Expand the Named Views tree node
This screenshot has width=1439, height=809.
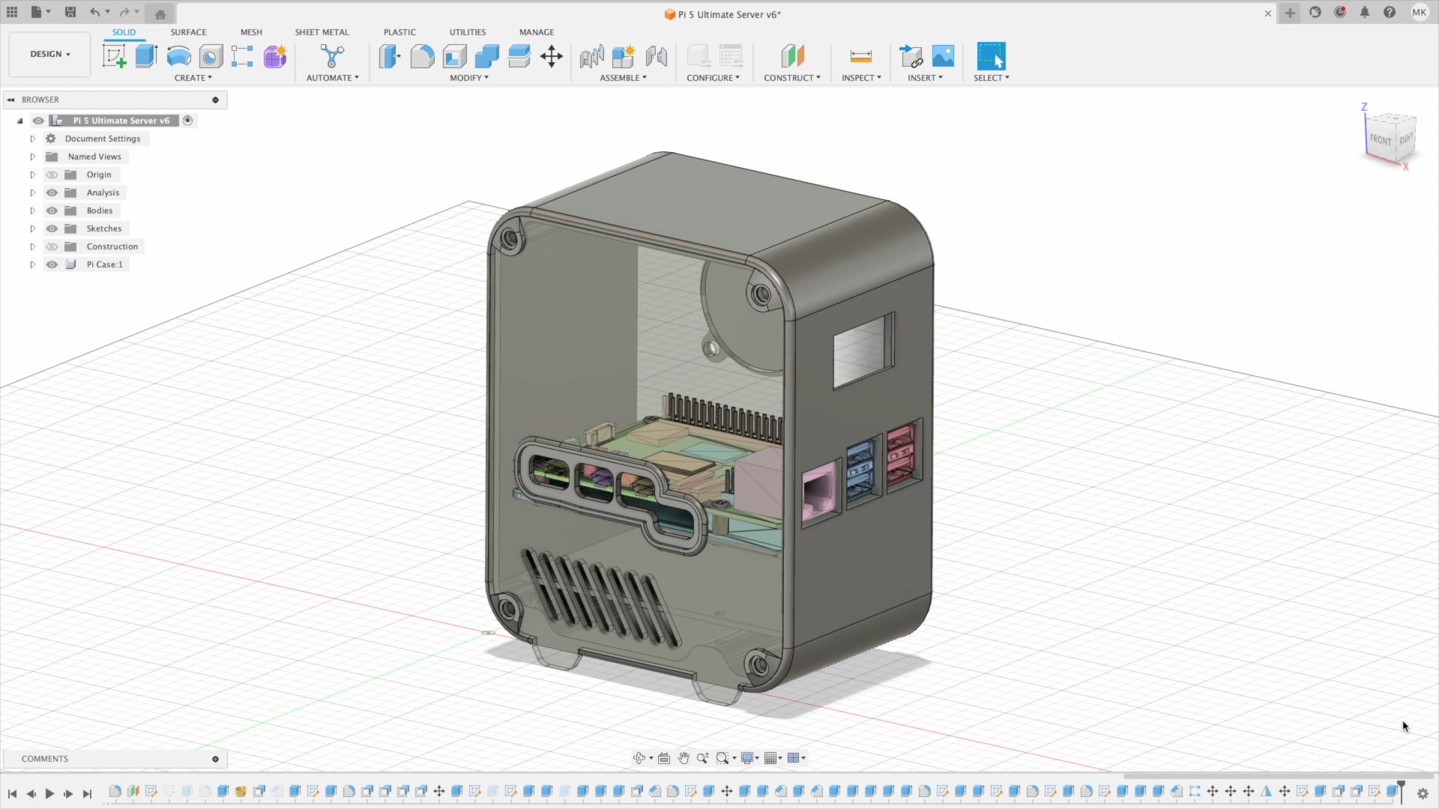(32, 157)
